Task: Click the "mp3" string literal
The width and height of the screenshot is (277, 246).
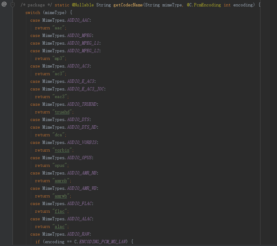Action: (58, 58)
